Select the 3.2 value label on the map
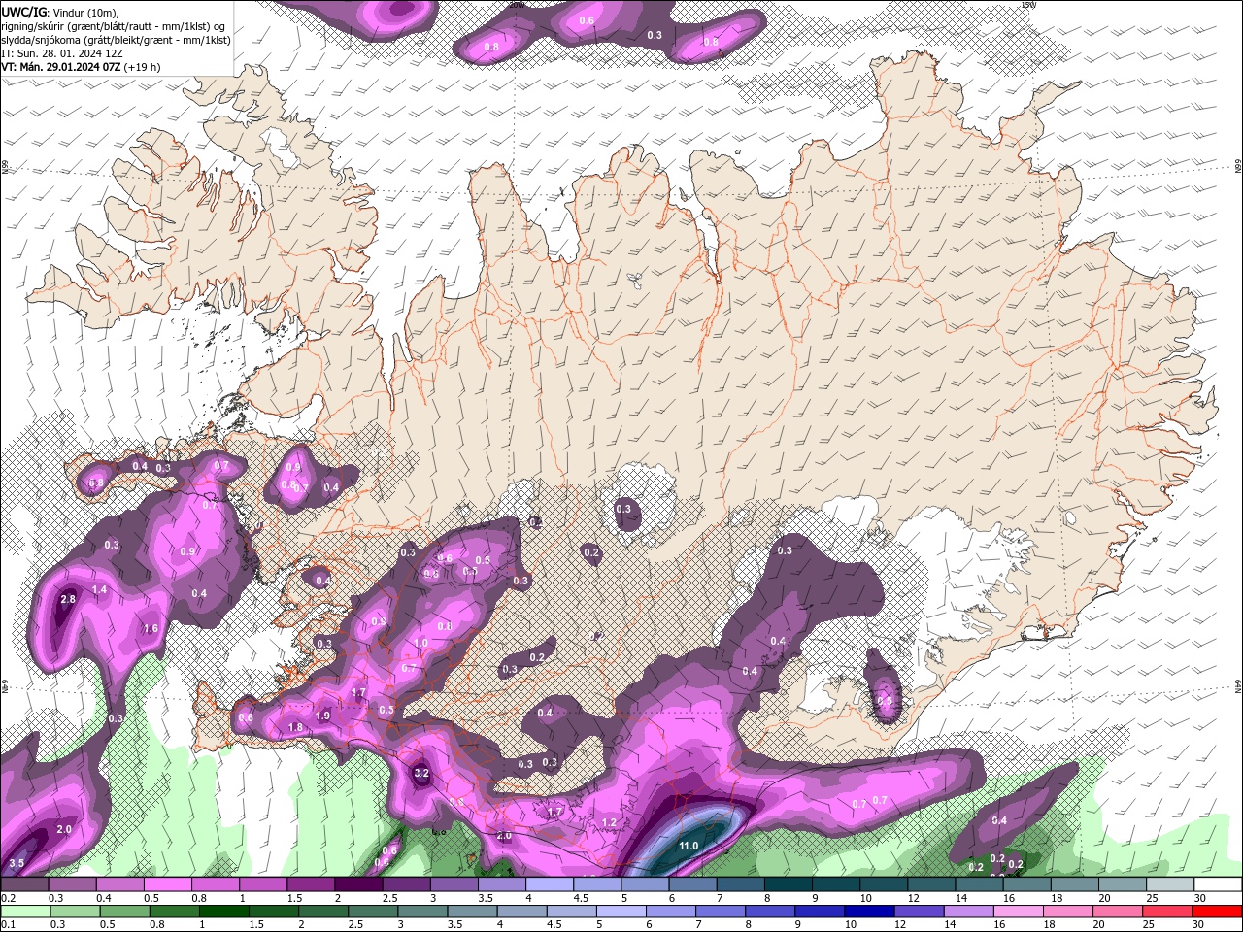1243x932 pixels. click(x=421, y=774)
